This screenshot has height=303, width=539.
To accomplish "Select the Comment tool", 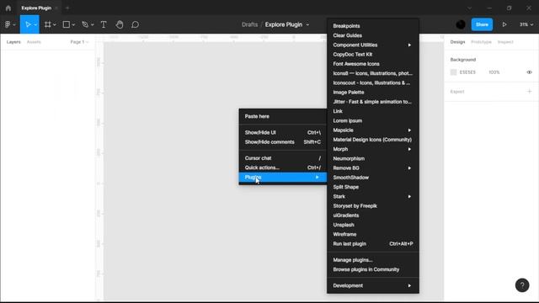I will [135, 24].
